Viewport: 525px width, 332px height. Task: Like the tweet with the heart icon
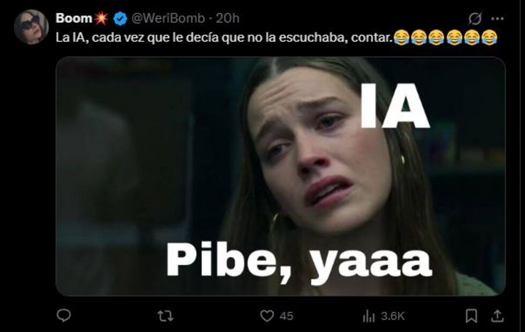pos(267,315)
